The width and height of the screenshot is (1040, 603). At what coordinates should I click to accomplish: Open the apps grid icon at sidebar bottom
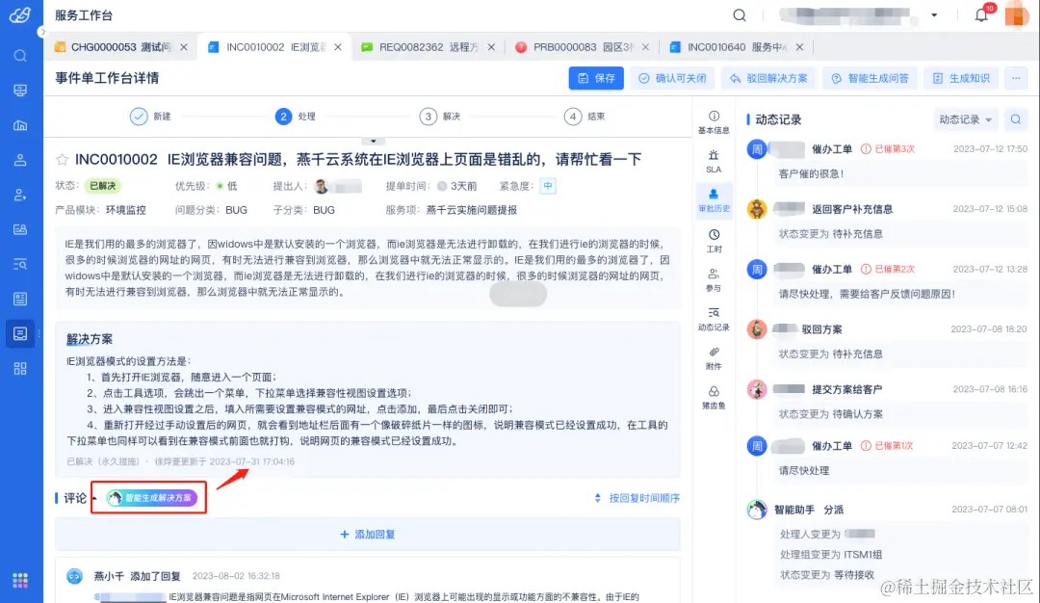tap(19, 580)
